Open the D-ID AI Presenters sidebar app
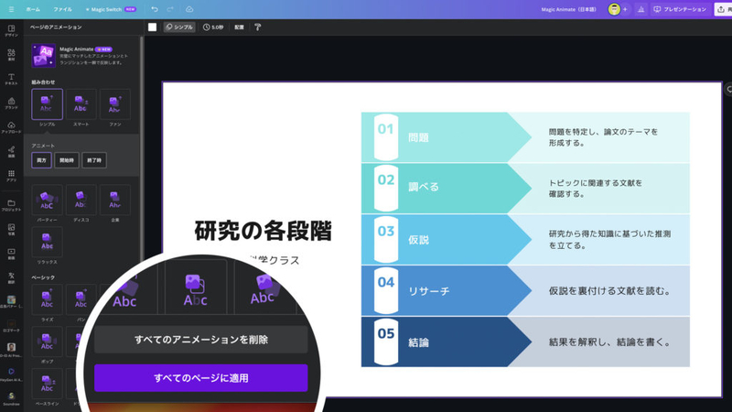 click(11, 351)
